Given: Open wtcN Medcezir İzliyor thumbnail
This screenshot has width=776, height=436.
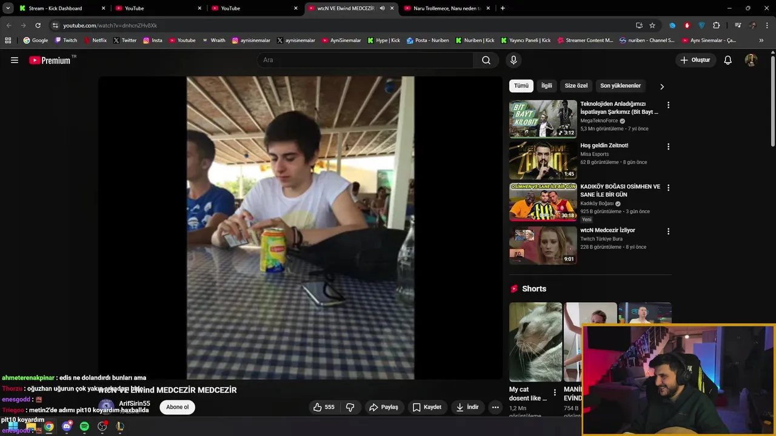Looking at the screenshot, I should tap(543, 245).
